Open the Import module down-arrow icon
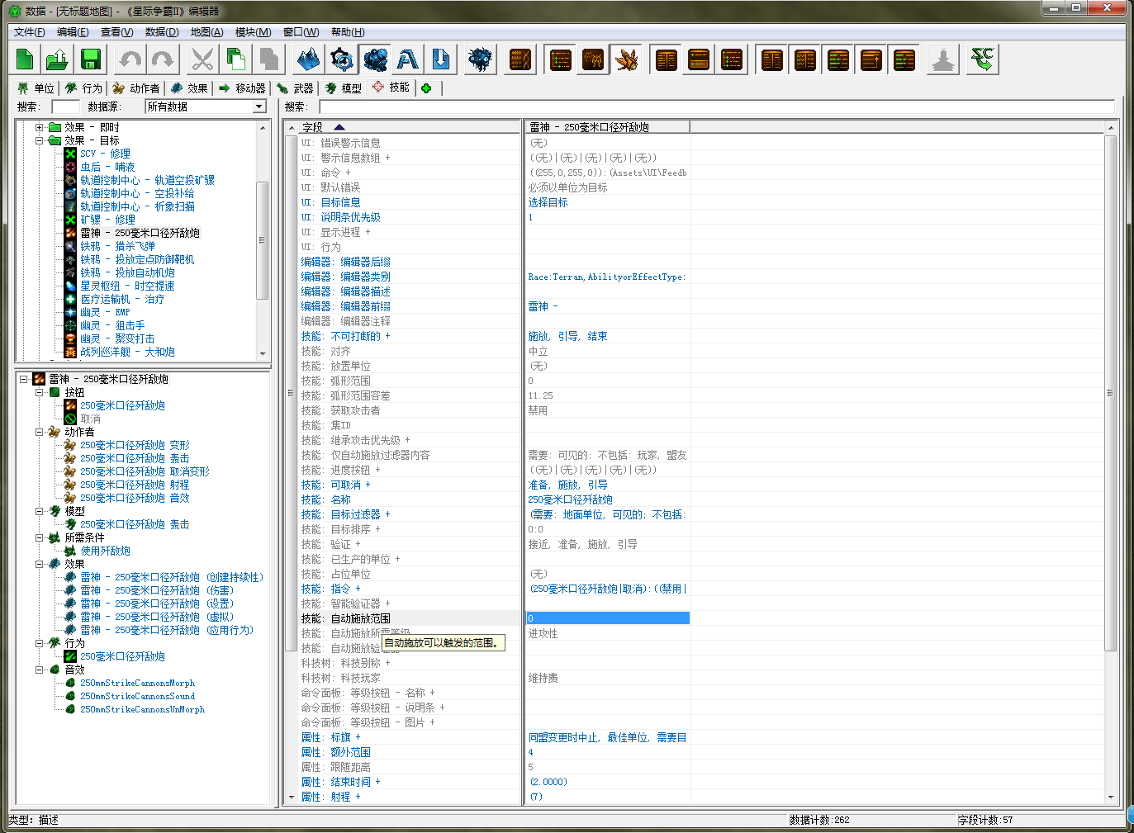 441,59
